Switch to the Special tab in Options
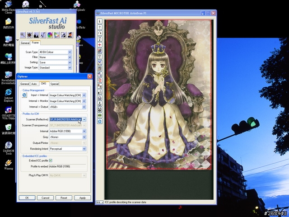 [54, 84]
